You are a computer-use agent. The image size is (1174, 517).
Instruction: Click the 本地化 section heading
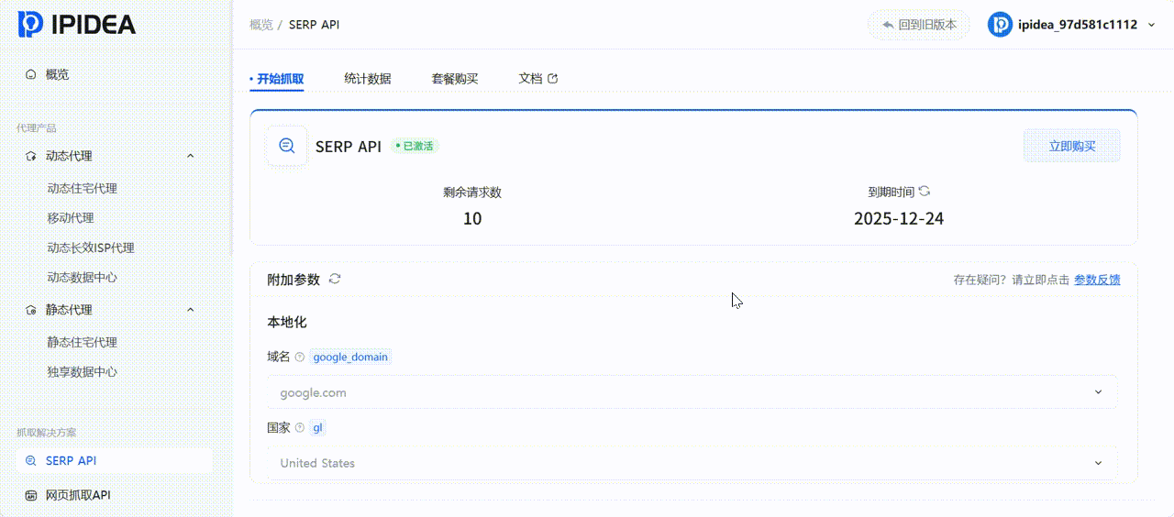point(287,323)
